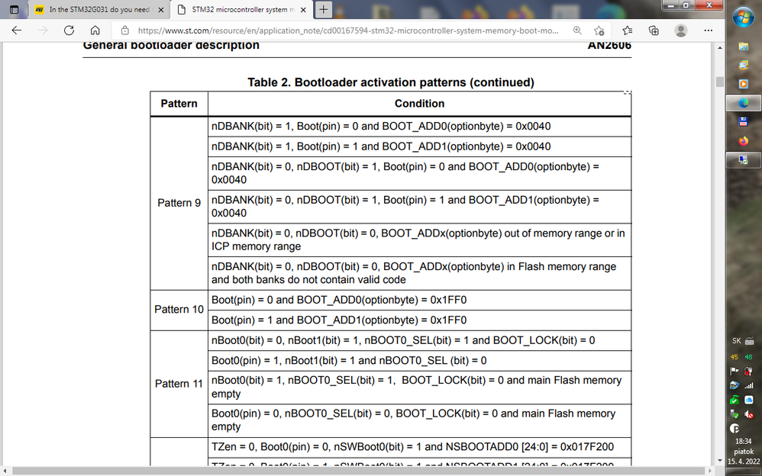The height and width of the screenshot is (476, 762).
Task: Open the Windows Start menu
Action: tap(744, 18)
